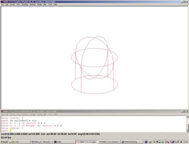Open the Misc menu in Graphics Window
Viewport: 189px width, 144px height.
pos(45,5)
